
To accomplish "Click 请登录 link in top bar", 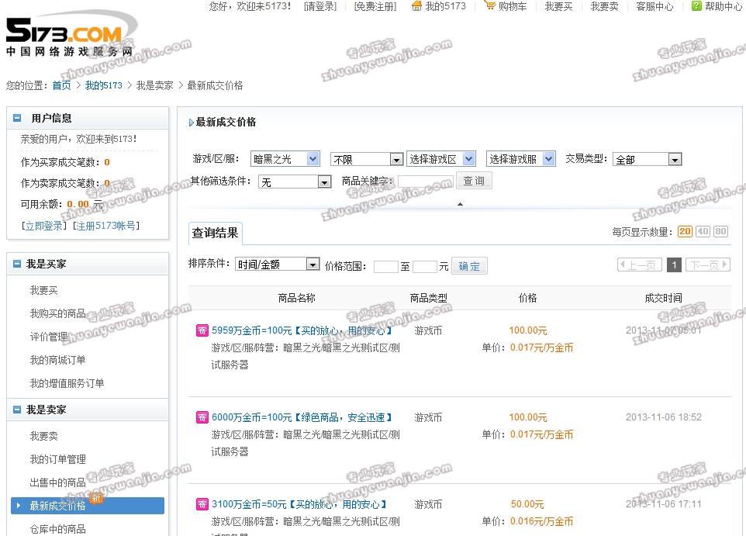I will point(320,6).
